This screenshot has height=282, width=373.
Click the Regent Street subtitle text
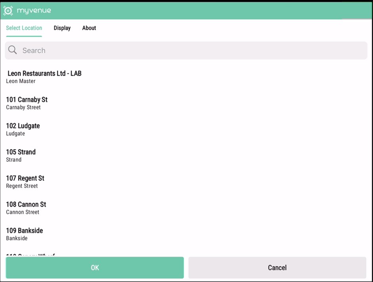tap(22, 186)
